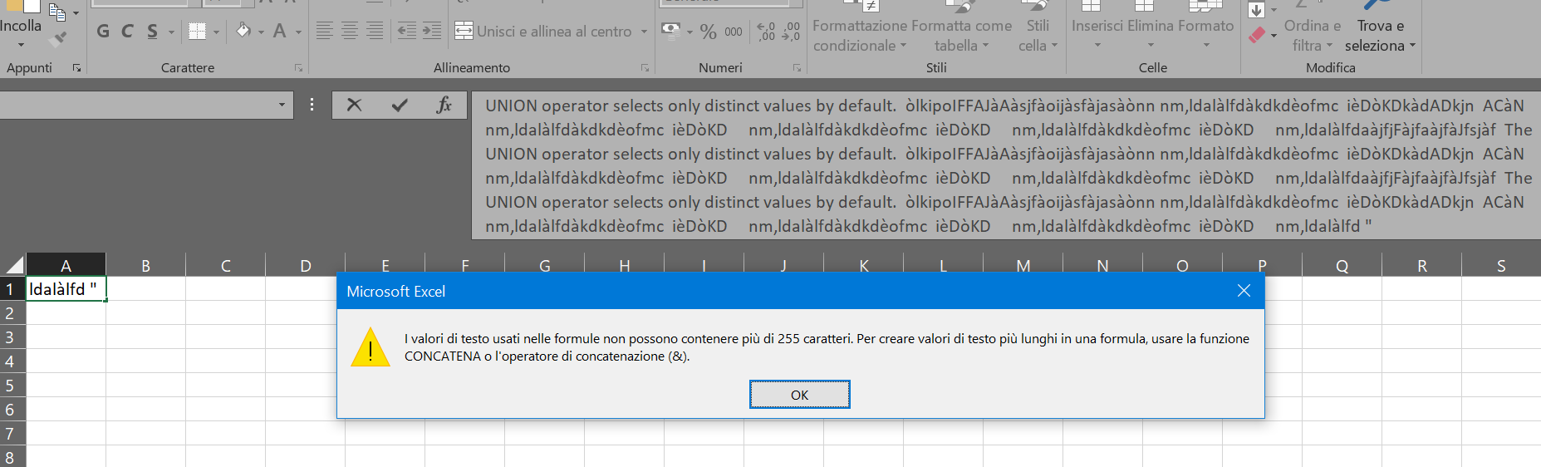Click the format painter brush

coord(57,38)
